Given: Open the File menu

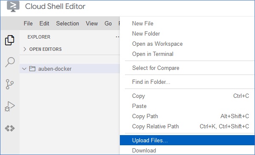Looking at the screenshot, I should [x=28, y=24].
